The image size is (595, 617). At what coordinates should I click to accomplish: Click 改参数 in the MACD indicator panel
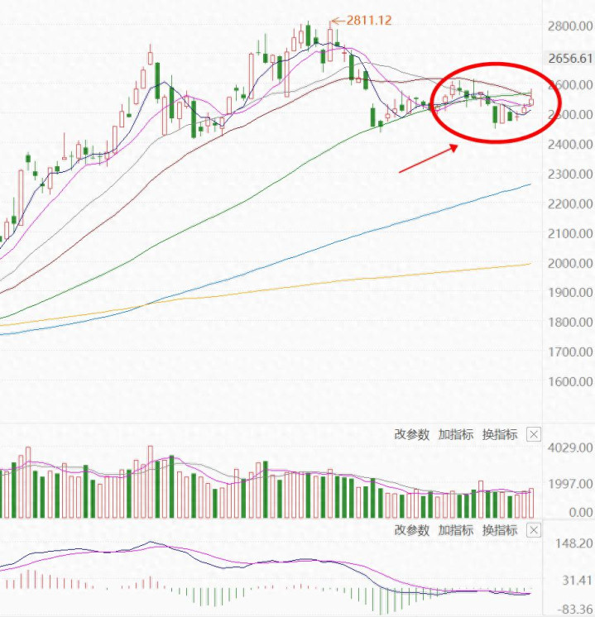click(411, 530)
